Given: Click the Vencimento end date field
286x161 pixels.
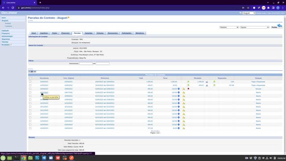Looking at the screenshot, I should 102,64.
